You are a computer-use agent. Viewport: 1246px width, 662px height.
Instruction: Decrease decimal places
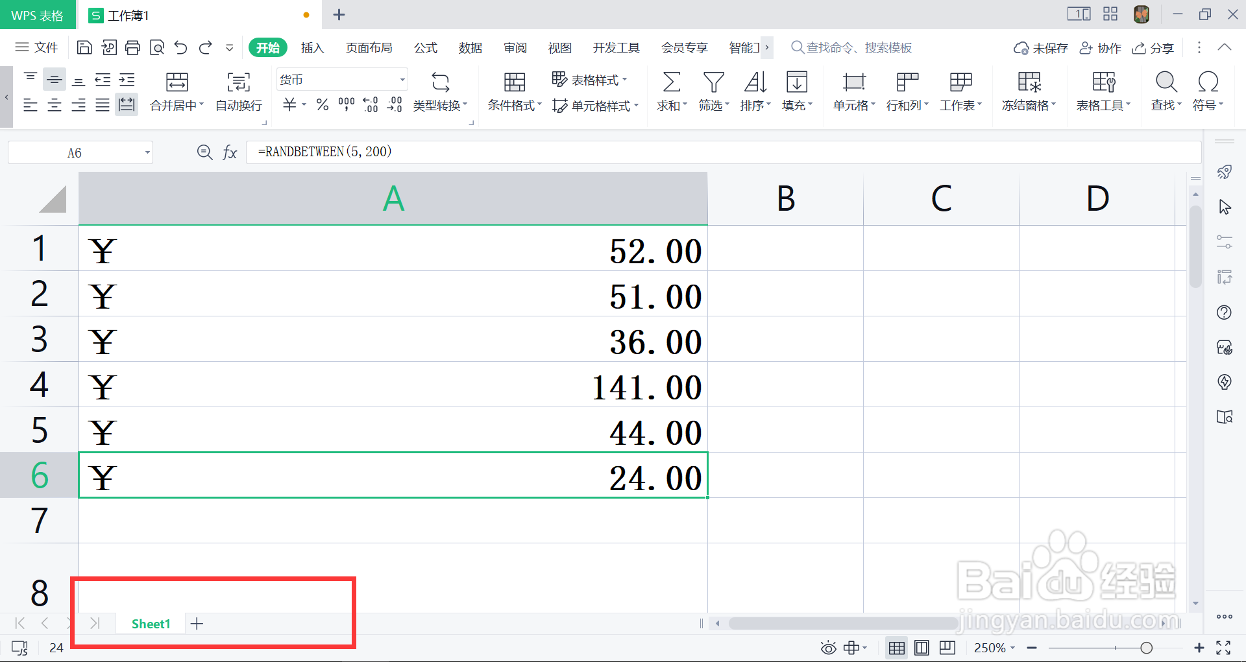pyautogui.click(x=395, y=104)
